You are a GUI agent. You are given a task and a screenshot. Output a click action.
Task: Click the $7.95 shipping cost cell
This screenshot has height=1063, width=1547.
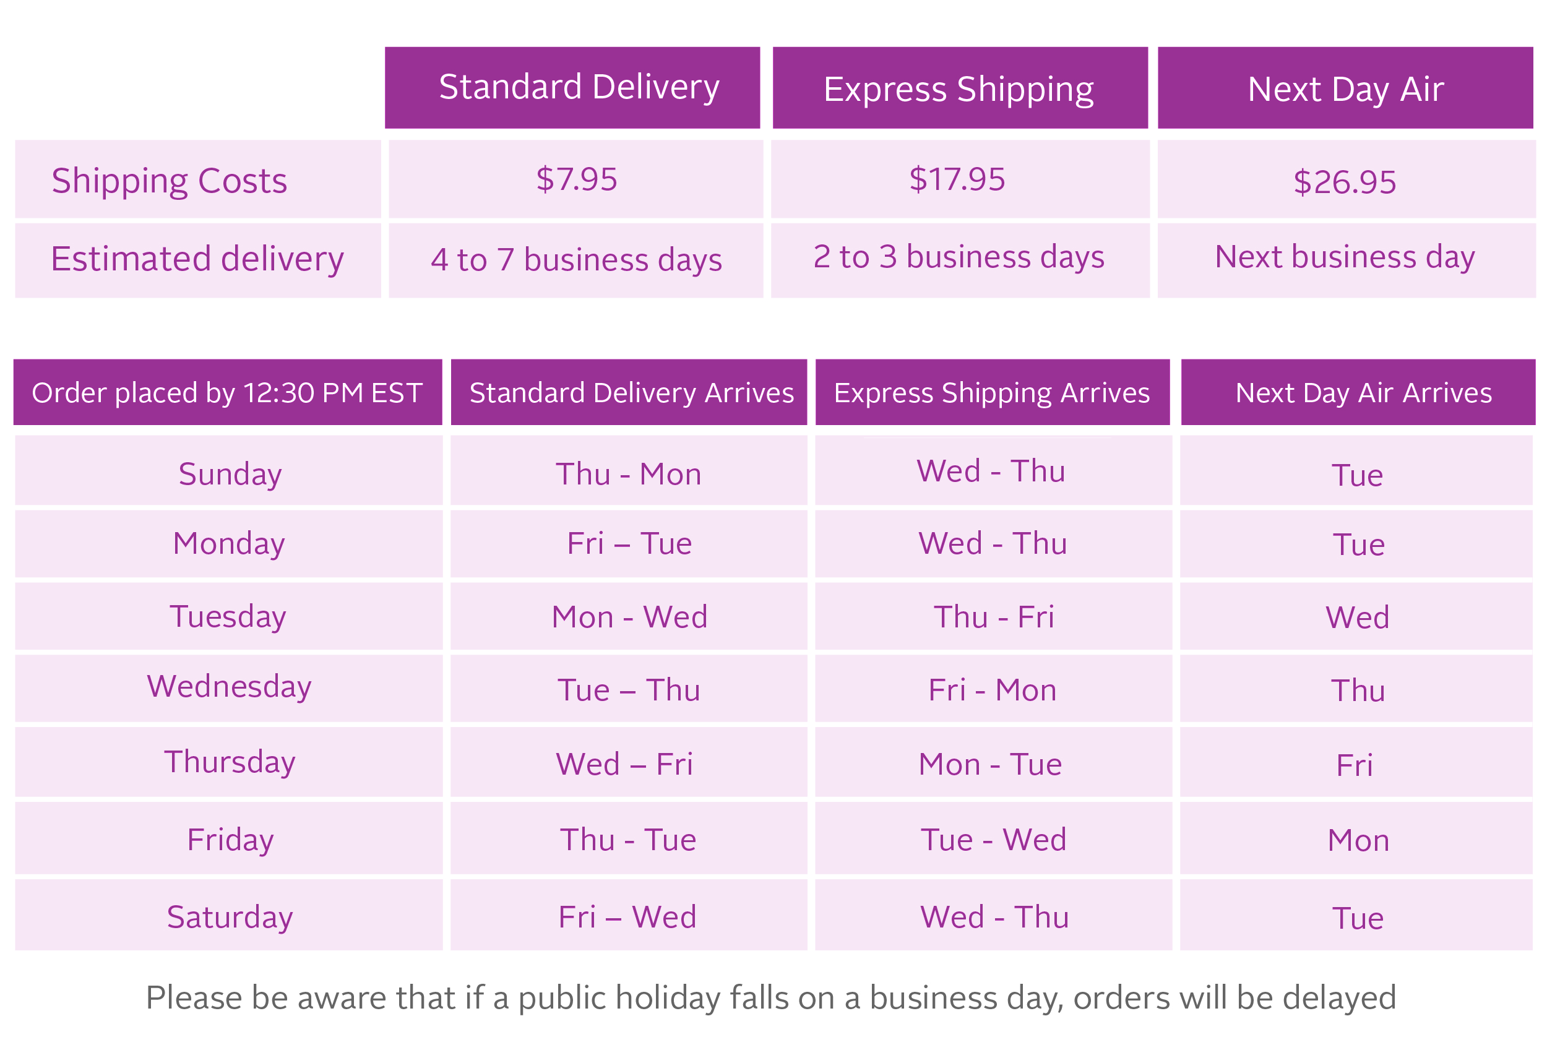[577, 179]
